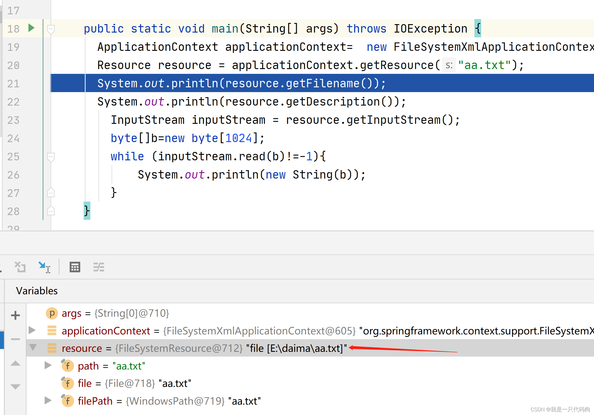Expand the path field node
The height and width of the screenshot is (415, 594).
pos(48,365)
